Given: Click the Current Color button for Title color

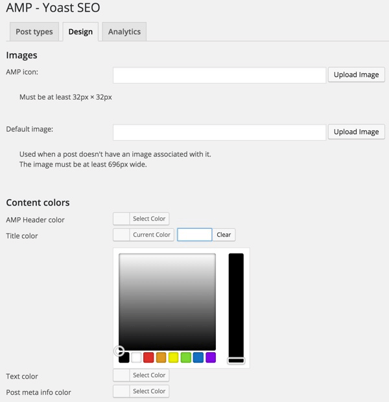Looking at the screenshot, I should [152, 235].
